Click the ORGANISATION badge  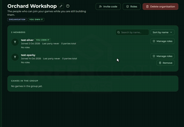click(17, 20)
